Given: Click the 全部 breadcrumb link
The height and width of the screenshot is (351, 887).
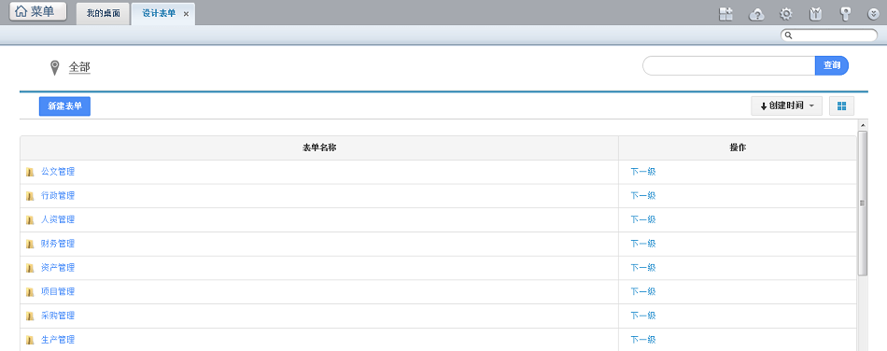Looking at the screenshot, I should pos(79,67).
